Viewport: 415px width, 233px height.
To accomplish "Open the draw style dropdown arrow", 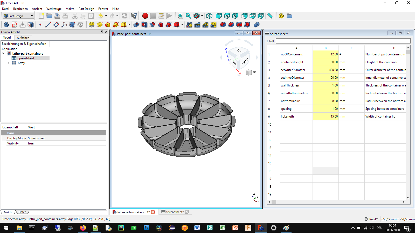I will click(x=202, y=16).
